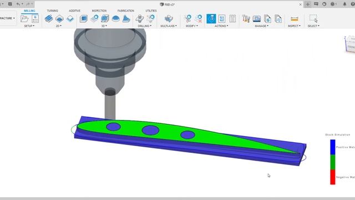Click the Delete toolpath passes icon
The image size is (355, 200).
click(x=199, y=18)
